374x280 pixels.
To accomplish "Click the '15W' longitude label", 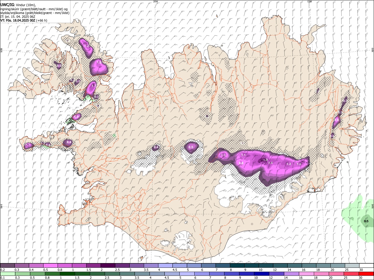I will 309,1.
